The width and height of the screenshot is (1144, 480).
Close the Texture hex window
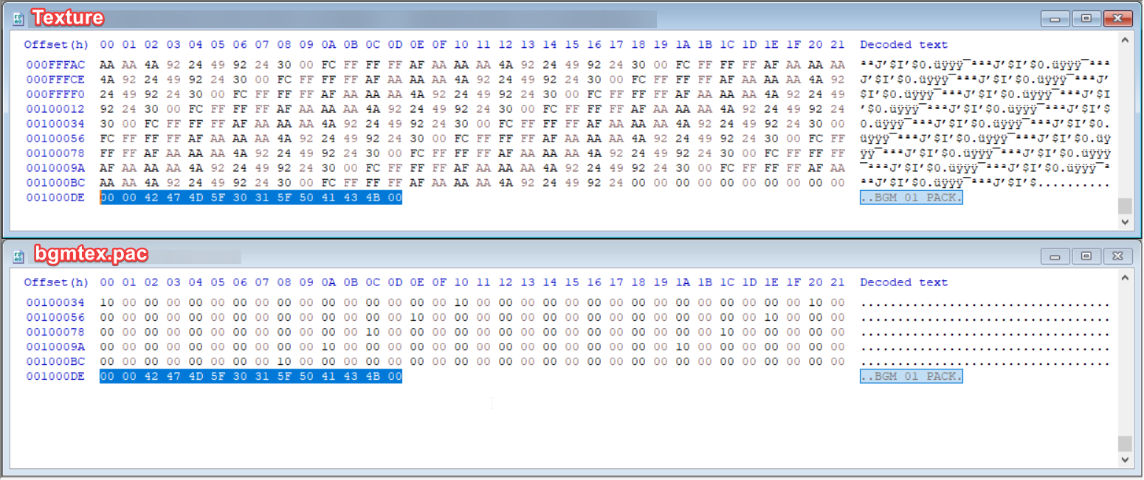tap(1119, 18)
